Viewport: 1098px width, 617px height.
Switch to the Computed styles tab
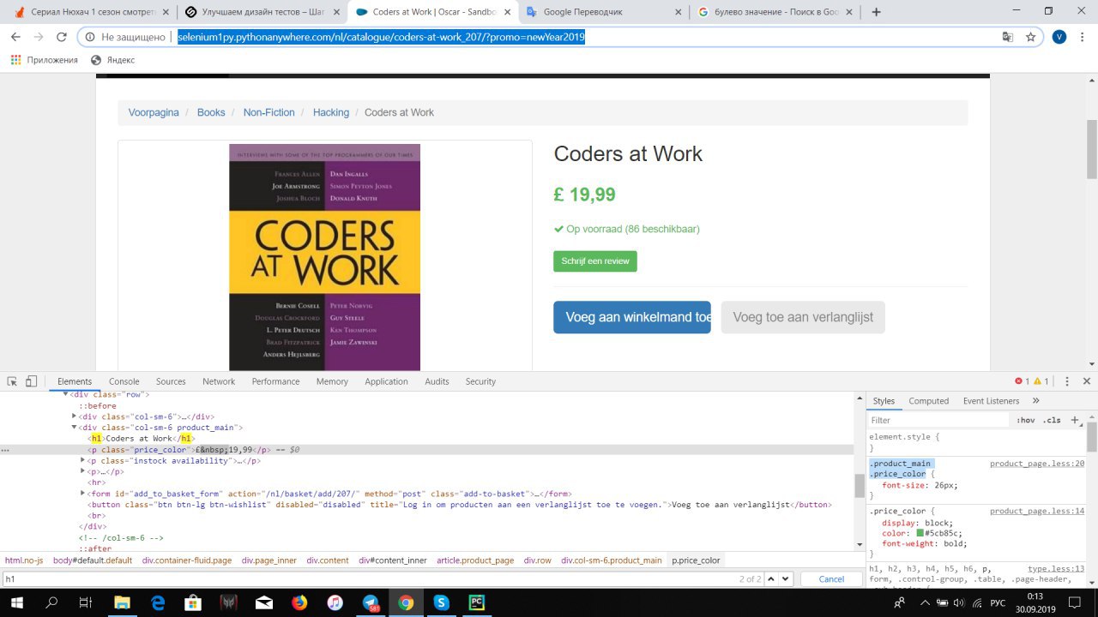(x=929, y=401)
